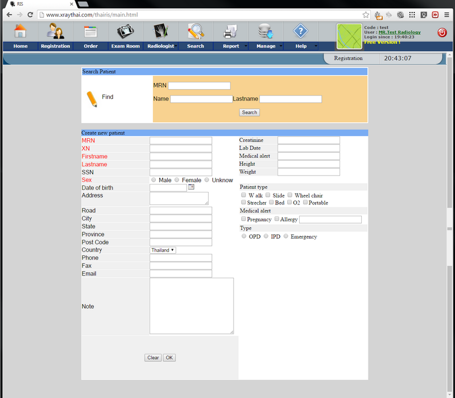Go to the Home menu item

20,46
